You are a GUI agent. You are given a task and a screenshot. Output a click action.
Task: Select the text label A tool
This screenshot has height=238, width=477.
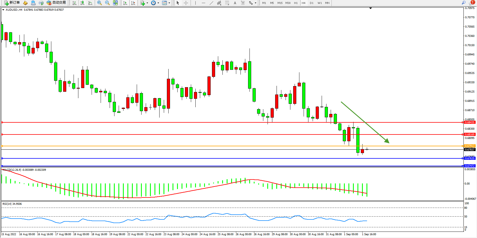(235, 3)
